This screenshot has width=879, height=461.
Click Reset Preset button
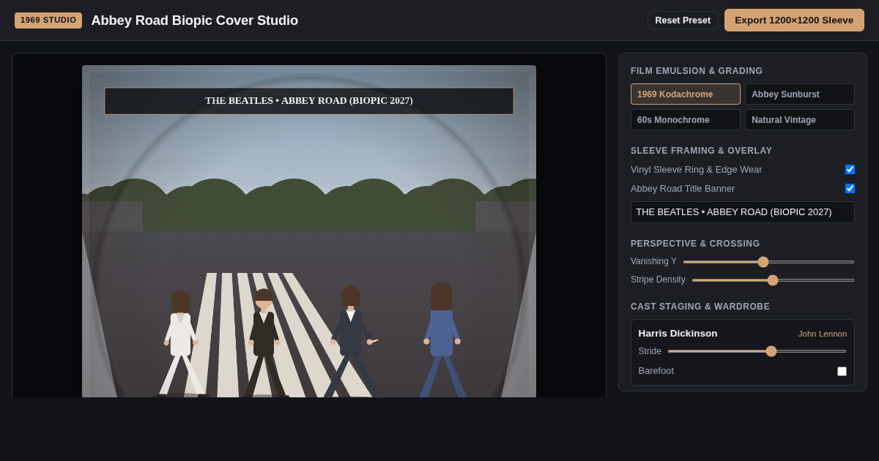click(x=683, y=20)
